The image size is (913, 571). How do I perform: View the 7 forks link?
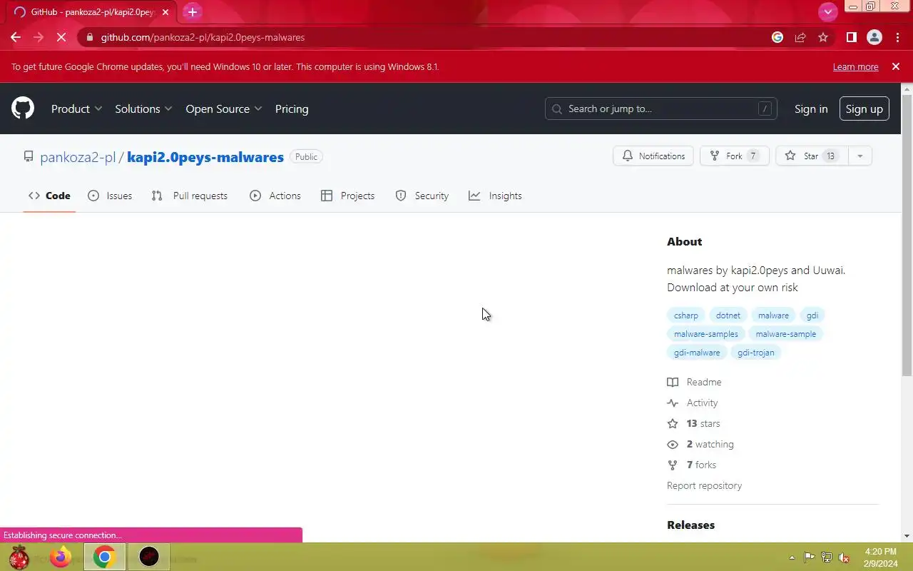692,465
